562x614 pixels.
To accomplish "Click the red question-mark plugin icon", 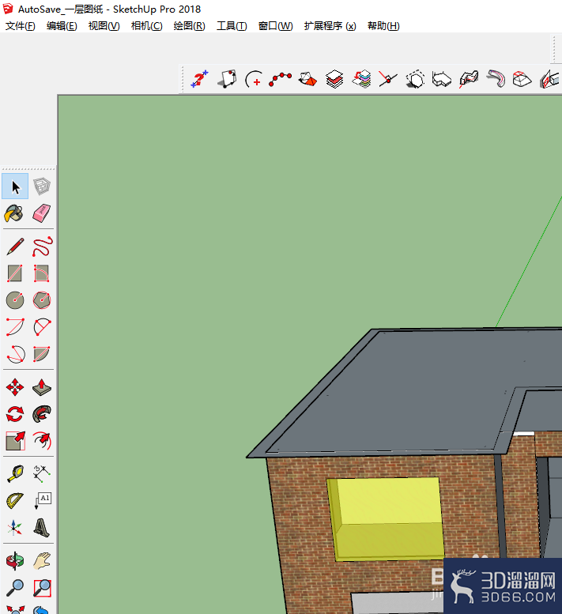I will point(200,80).
